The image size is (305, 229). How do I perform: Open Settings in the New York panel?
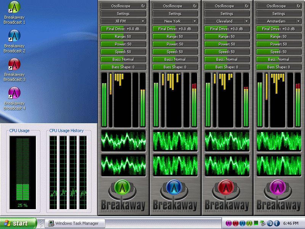point(175,14)
